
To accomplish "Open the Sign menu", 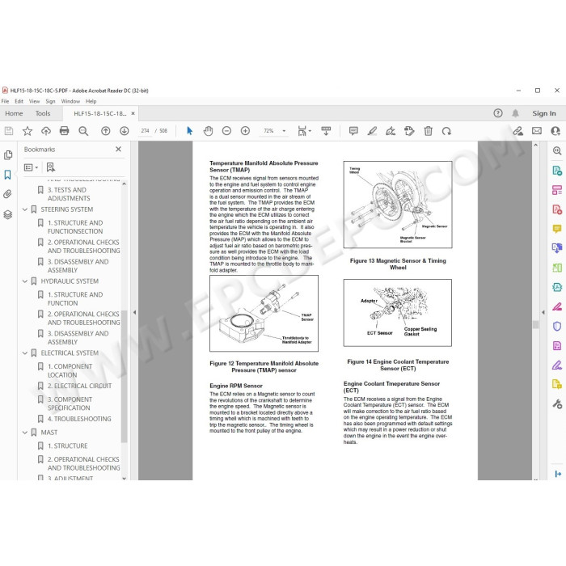I will (x=50, y=101).
